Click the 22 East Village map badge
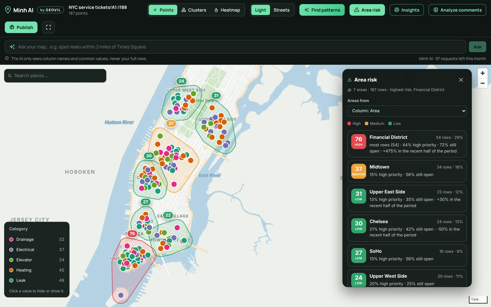Image resolution: width=491 pixels, height=307 pixels. pos(168,215)
